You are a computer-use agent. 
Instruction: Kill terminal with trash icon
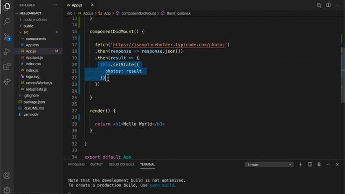319,164
